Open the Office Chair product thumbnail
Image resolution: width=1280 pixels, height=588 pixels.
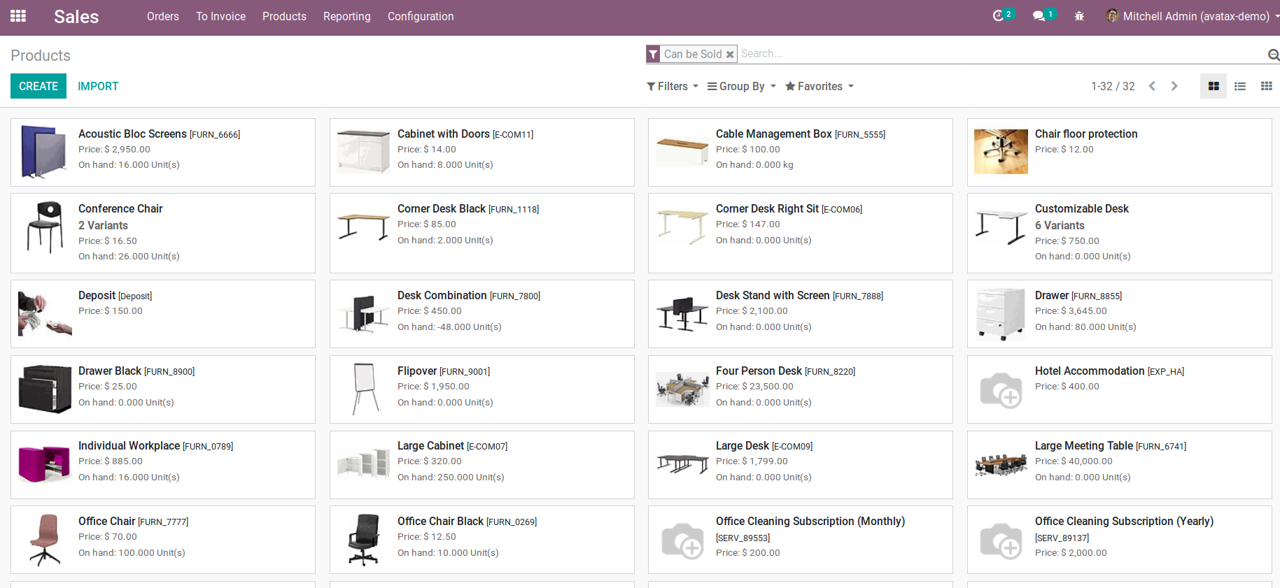pyautogui.click(x=45, y=539)
